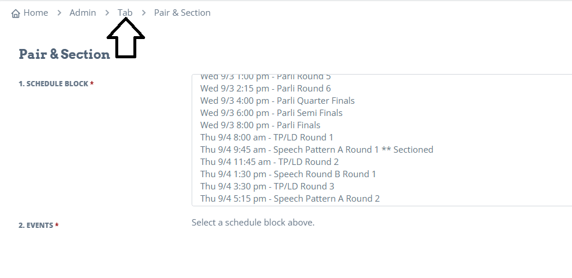Click chevron separator between Home and Admin

[x=59, y=13]
